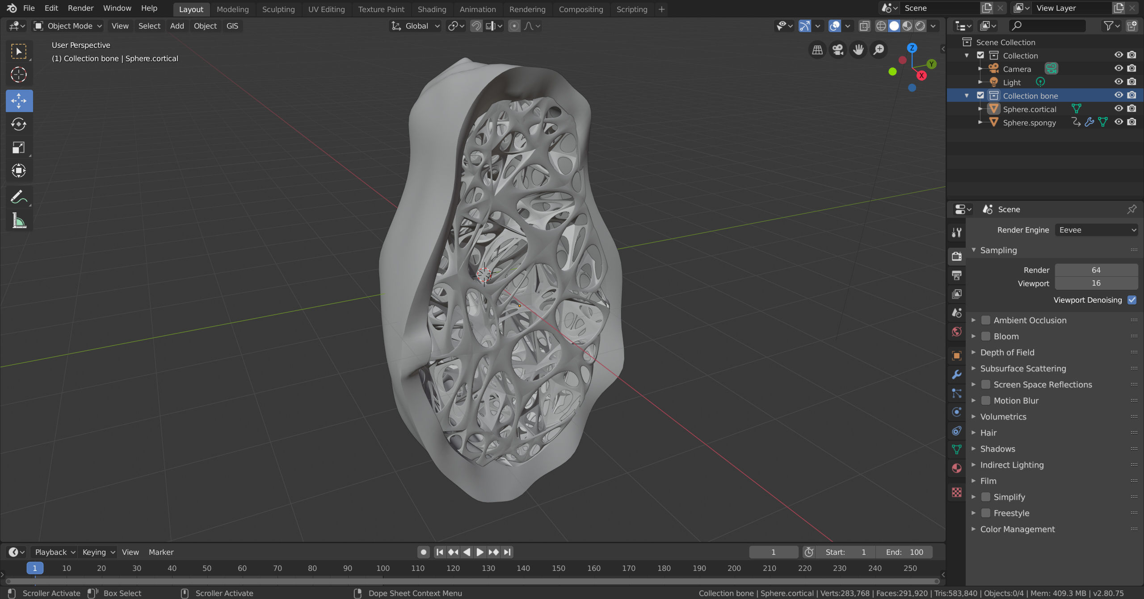Open the Object Data properties tab
The image size is (1144, 599).
[957, 449]
